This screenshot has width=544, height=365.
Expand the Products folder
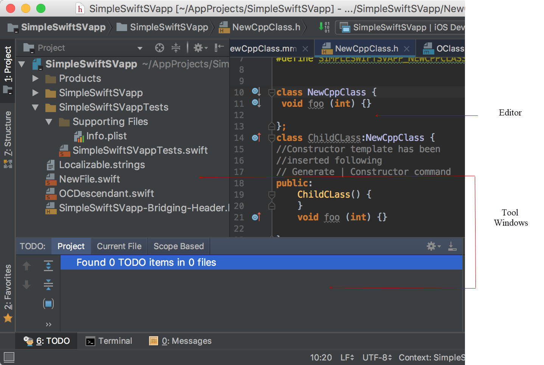tap(36, 78)
